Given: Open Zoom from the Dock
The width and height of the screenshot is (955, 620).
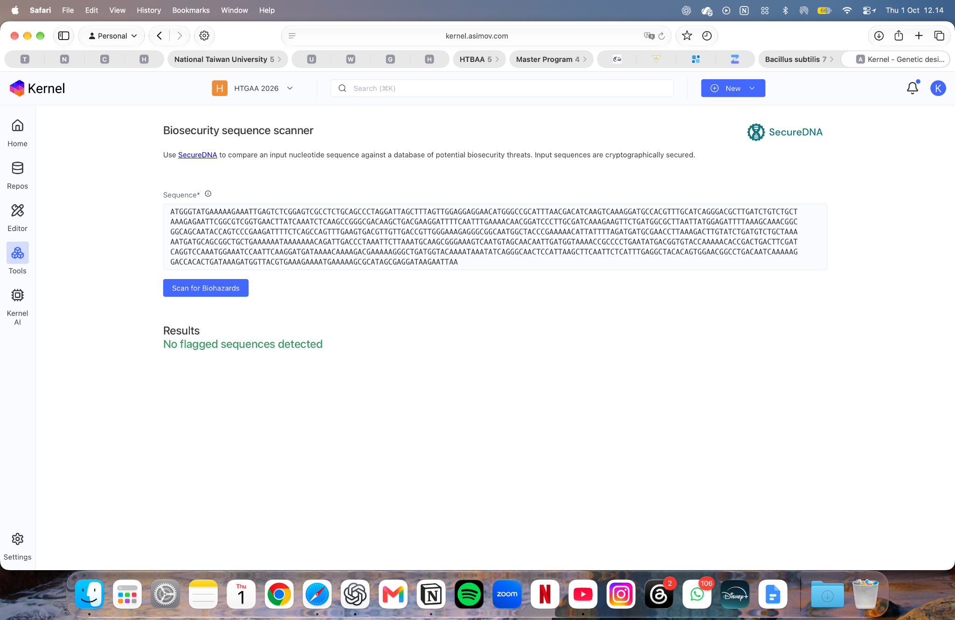Looking at the screenshot, I should coord(507,594).
